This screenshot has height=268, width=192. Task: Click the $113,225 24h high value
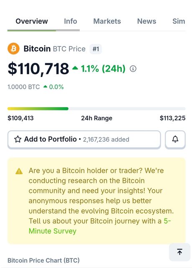(x=172, y=118)
